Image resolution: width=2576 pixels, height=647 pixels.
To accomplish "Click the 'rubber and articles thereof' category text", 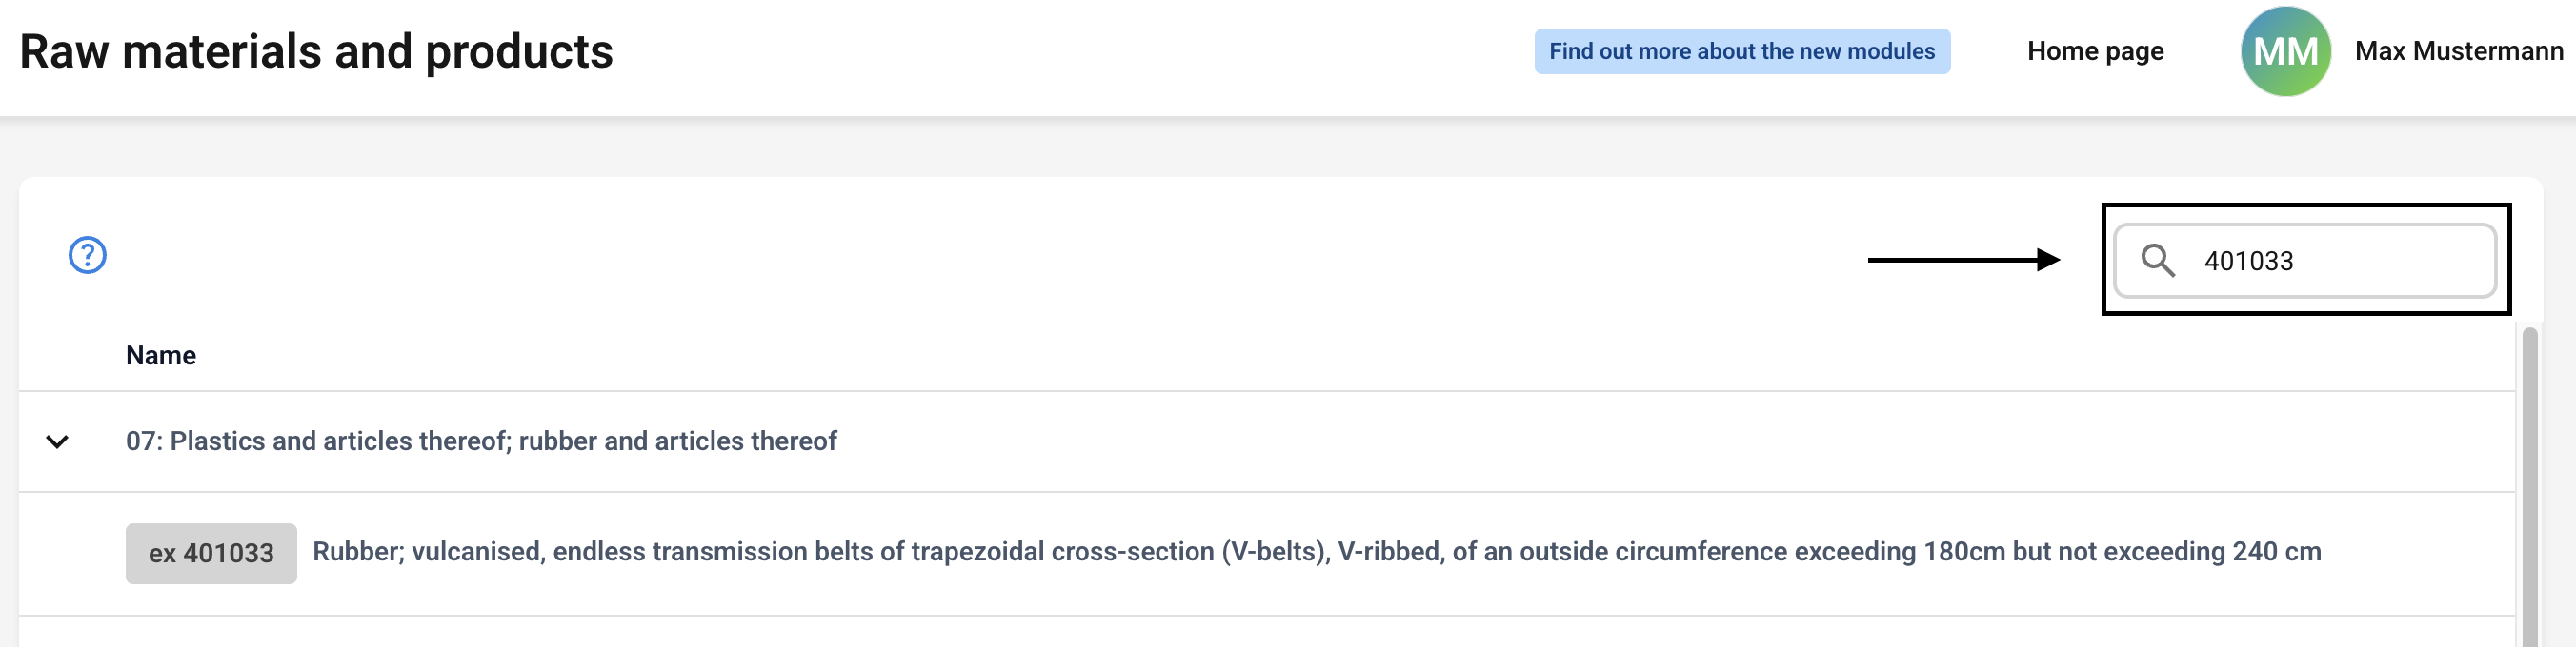I will [x=677, y=441].
